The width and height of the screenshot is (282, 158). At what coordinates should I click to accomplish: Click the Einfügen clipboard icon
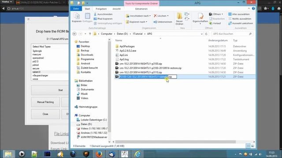[x=87, y=18]
